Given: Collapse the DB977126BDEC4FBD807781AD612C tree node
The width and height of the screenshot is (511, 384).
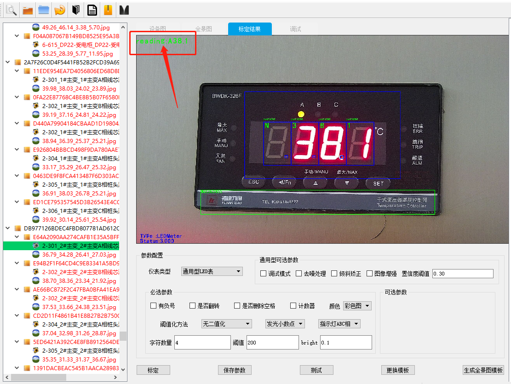Looking at the screenshot, I should pyautogui.click(x=8, y=228).
